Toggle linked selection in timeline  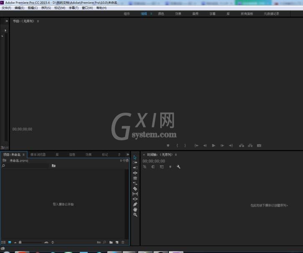point(162,167)
